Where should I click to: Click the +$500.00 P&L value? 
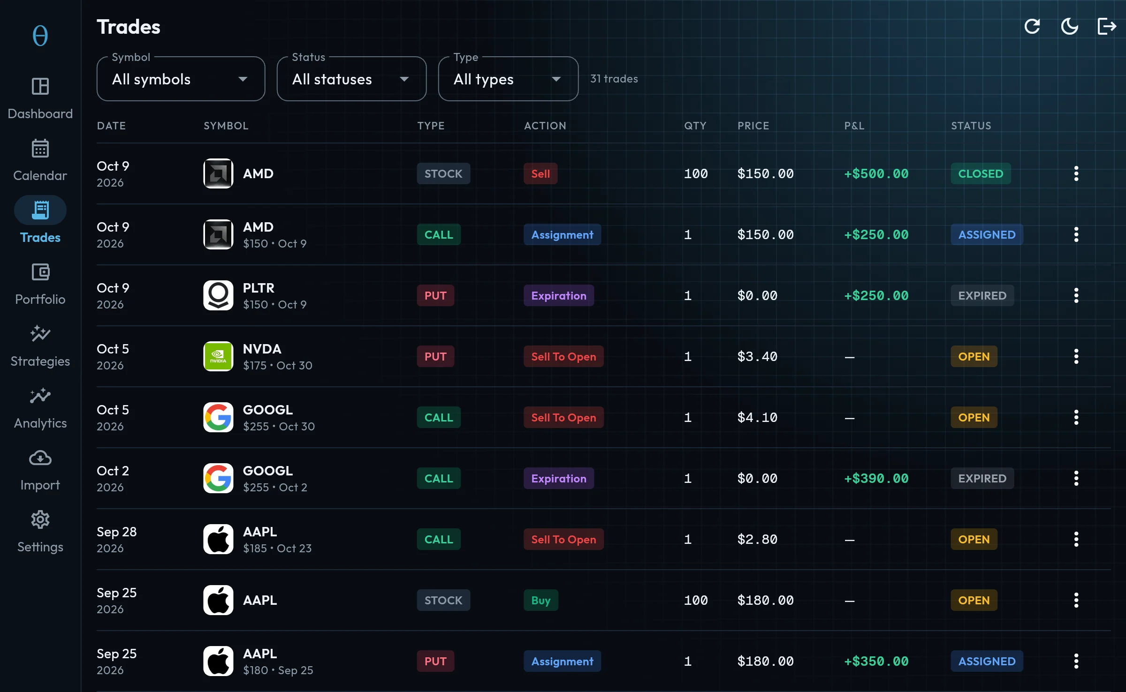tap(876, 173)
